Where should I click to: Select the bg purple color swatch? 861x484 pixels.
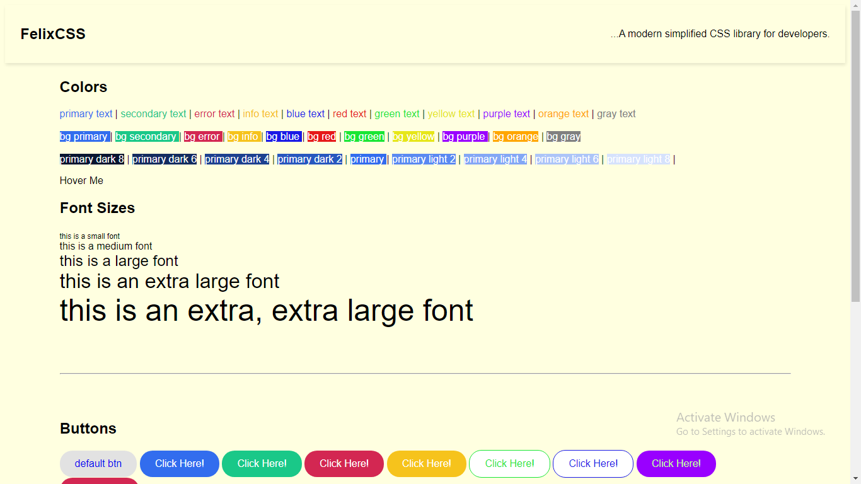click(x=464, y=136)
